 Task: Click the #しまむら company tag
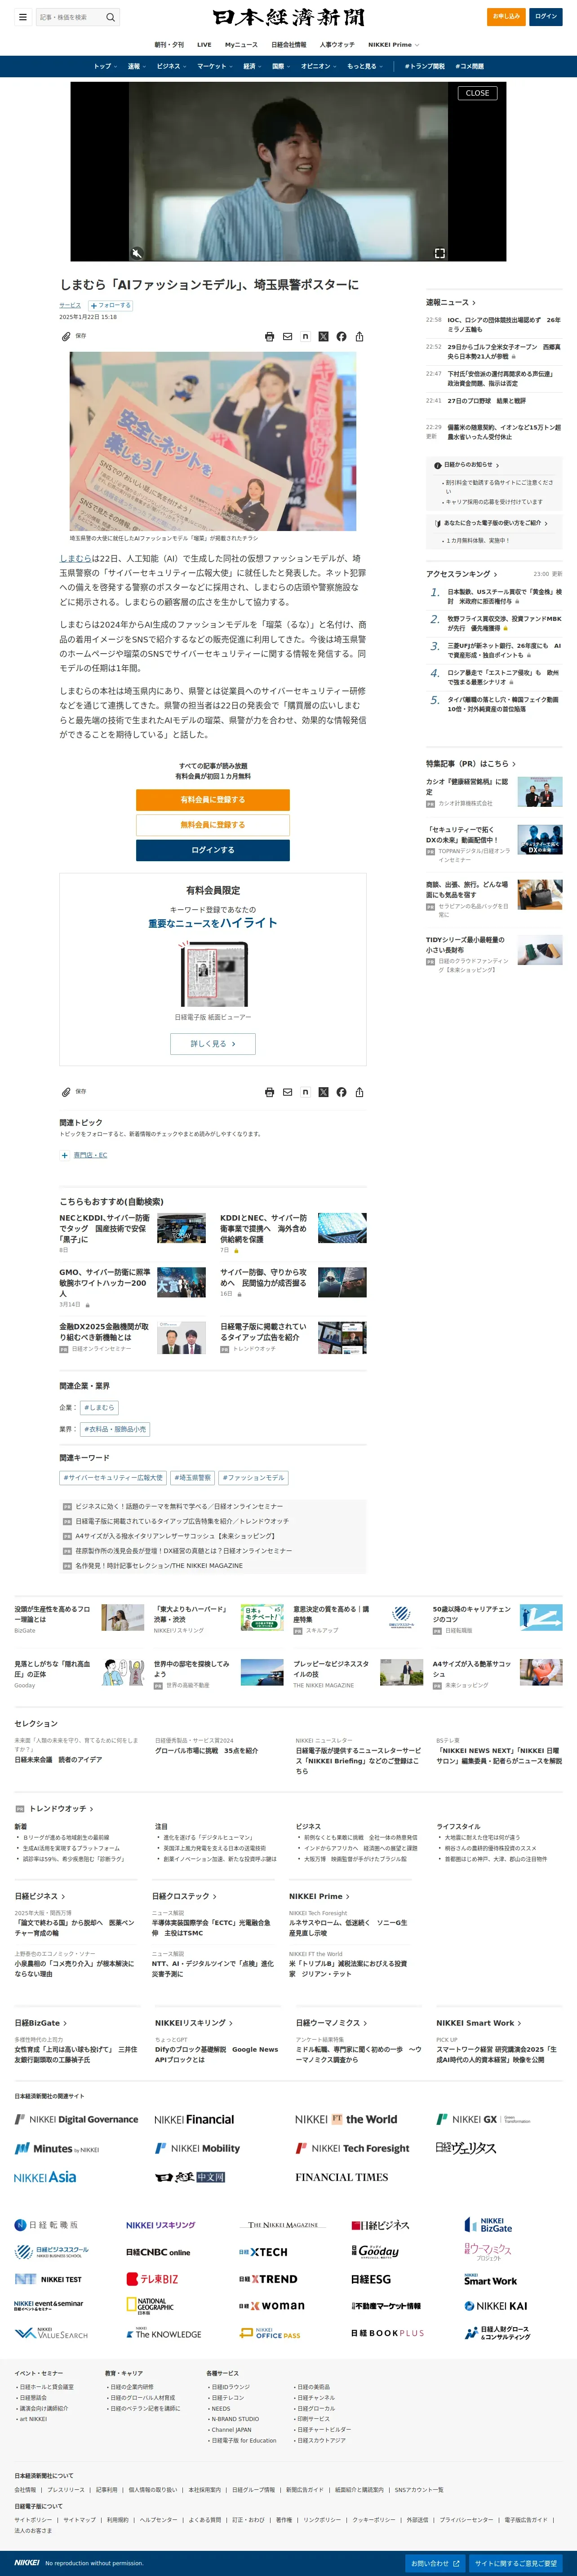pyautogui.click(x=99, y=1407)
